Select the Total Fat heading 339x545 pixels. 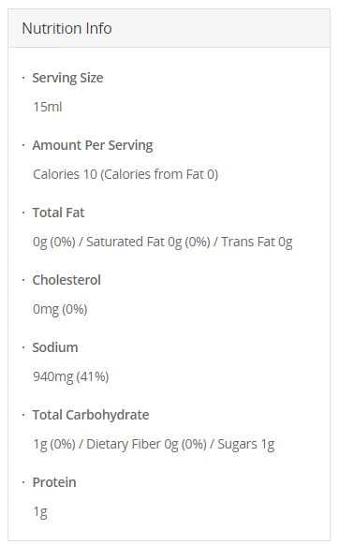click(58, 213)
